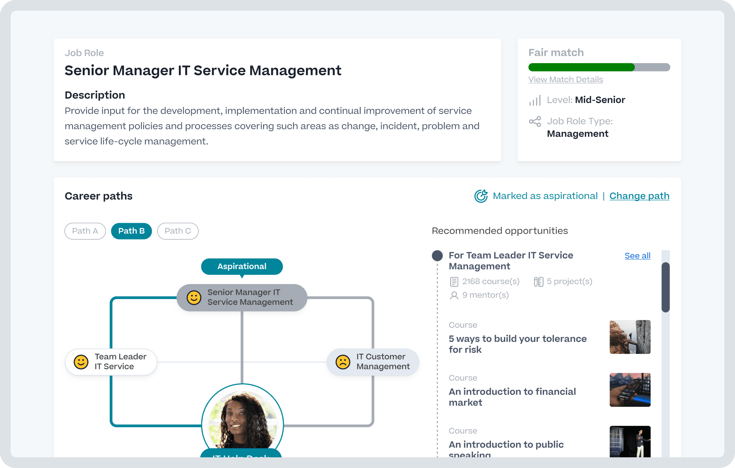The image size is (735, 468).
Task: Click the smiley on Team Leader IT Service node
Action: (x=81, y=362)
